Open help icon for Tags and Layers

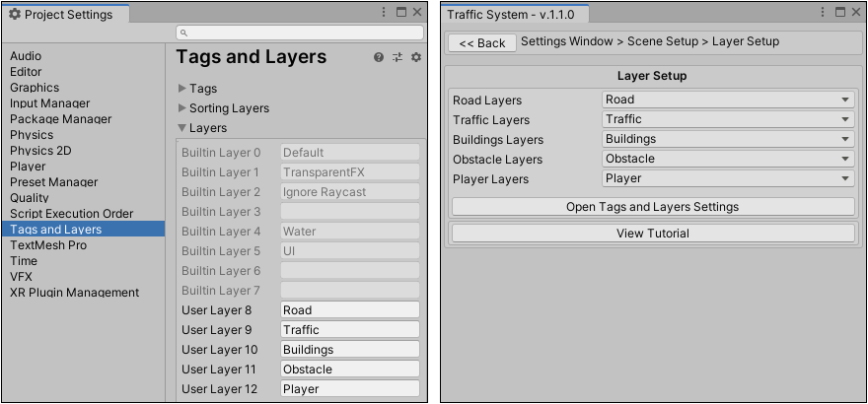(x=379, y=58)
